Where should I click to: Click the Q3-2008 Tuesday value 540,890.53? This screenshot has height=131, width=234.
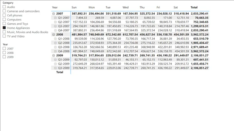[114, 47]
